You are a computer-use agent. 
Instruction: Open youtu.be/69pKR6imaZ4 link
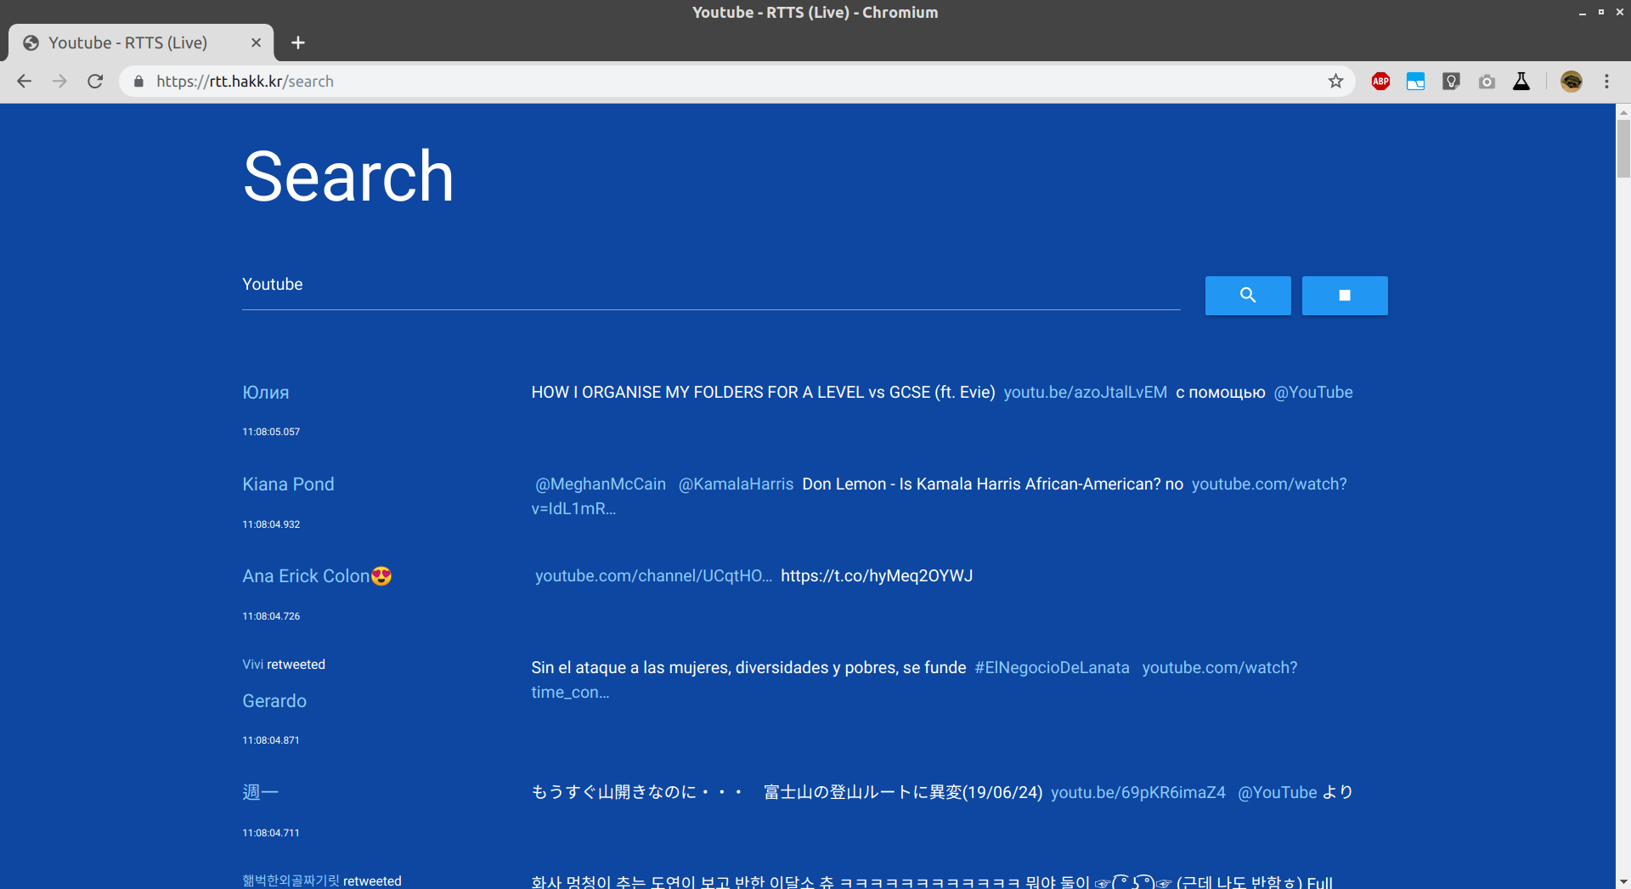pyautogui.click(x=1137, y=792)
